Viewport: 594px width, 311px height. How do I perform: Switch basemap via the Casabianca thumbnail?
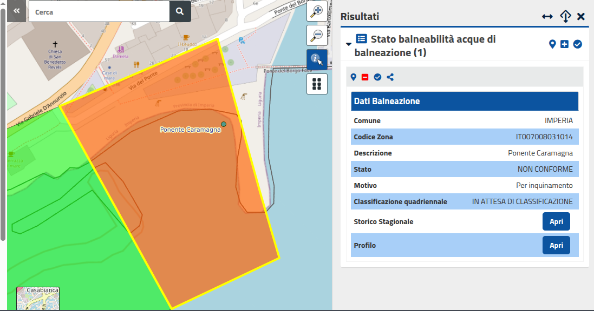[38, 299]
